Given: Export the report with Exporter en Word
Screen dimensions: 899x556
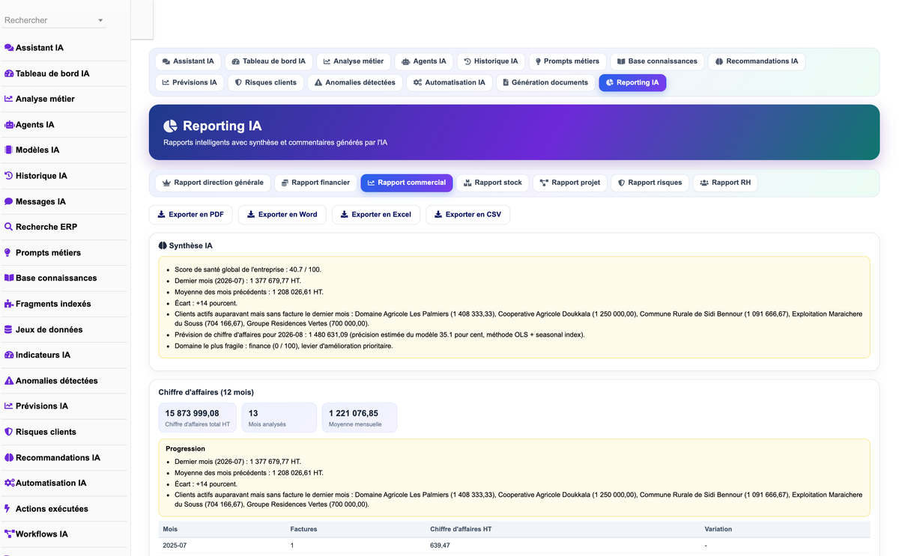Looking at the screenshot, I should 282,214.
